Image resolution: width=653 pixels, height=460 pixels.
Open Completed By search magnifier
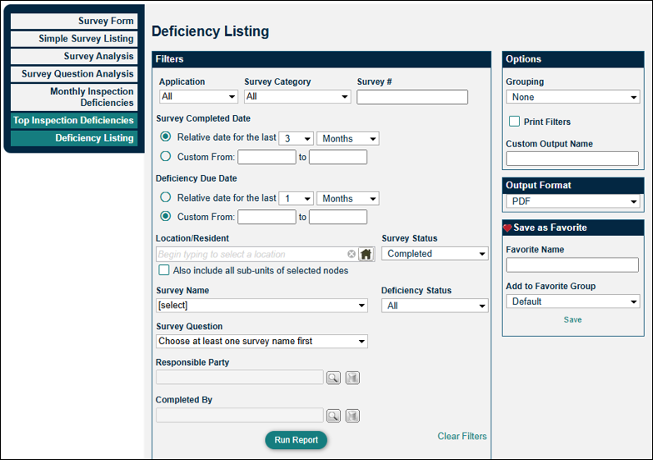coord(333,415)
